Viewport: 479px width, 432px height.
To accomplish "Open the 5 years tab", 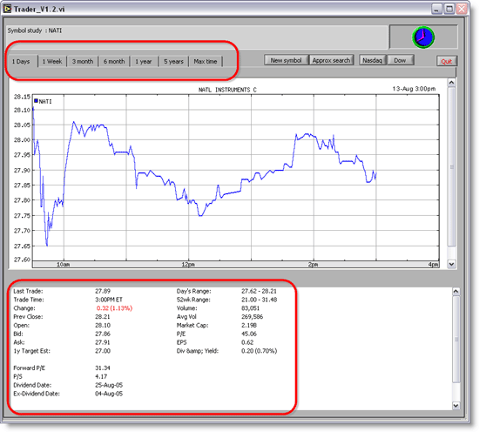I will coord(173,62).
